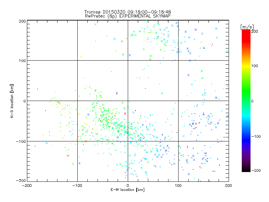Select the RwPretec (8p) EXPERIMENTAL SKYMAP subtitle

[x=128, y=16]
